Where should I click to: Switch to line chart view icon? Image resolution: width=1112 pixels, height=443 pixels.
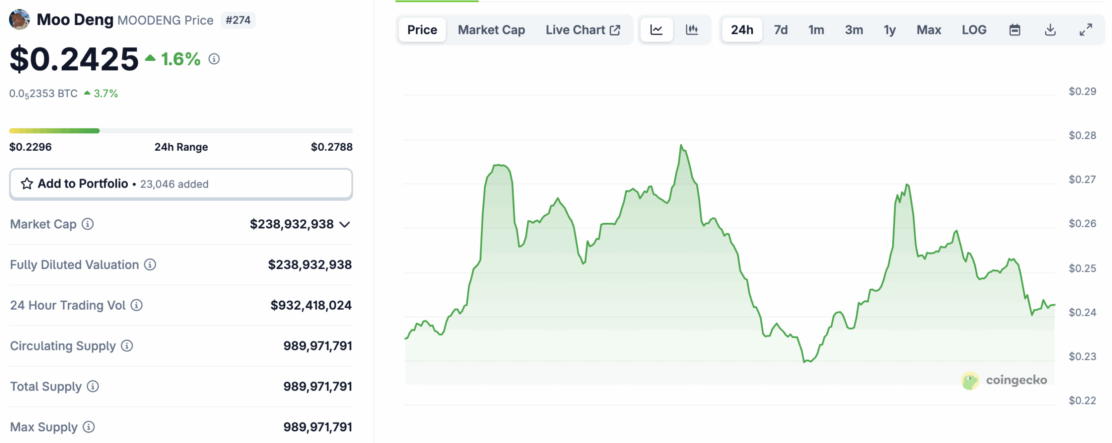tap(656, 30)
